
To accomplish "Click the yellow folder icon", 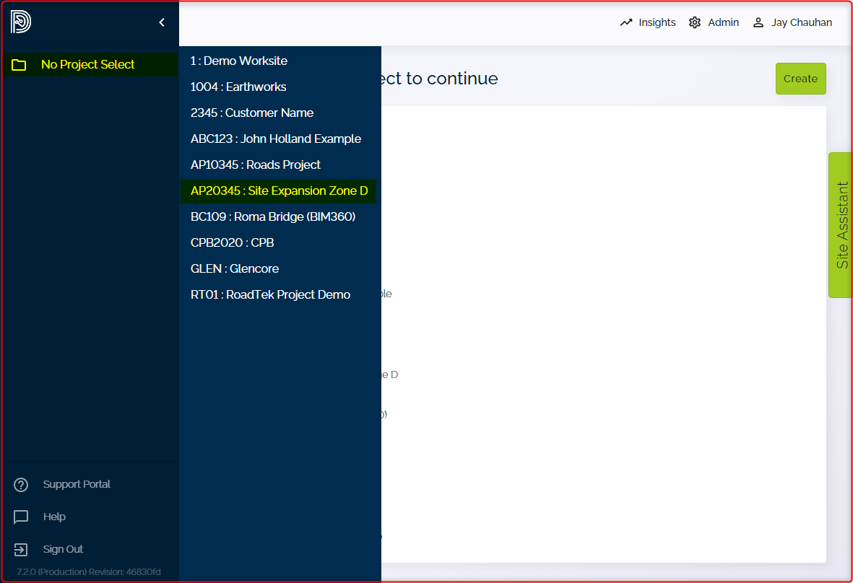I will pyautogui.click(x=19, y=65).
